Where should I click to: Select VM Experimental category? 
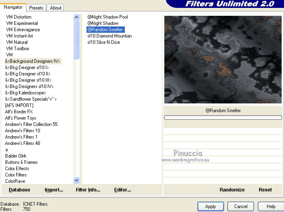pyautogui.click(x=22, y=23)
